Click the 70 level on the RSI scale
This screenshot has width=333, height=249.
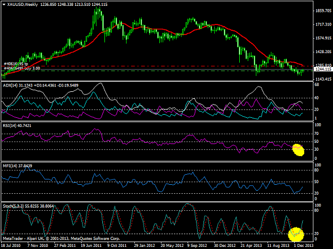click(316, 133)
